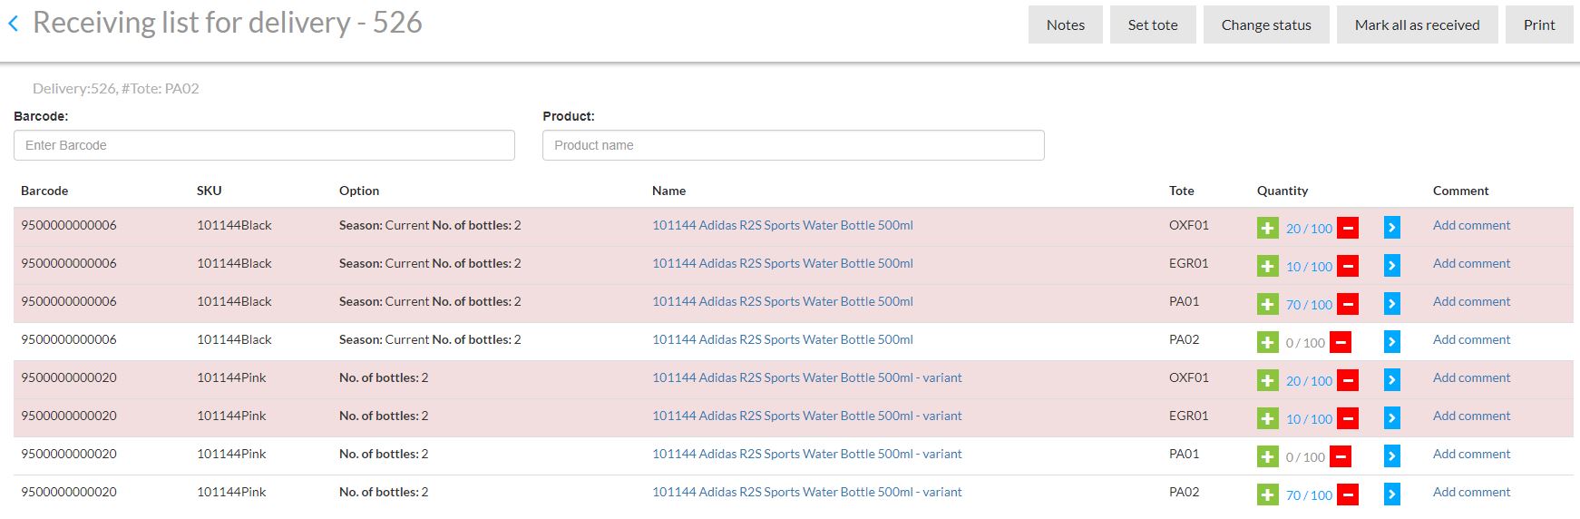Print the receiving list

(1538, 24)
